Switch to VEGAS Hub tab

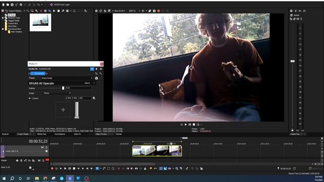(x=42, y=134)
